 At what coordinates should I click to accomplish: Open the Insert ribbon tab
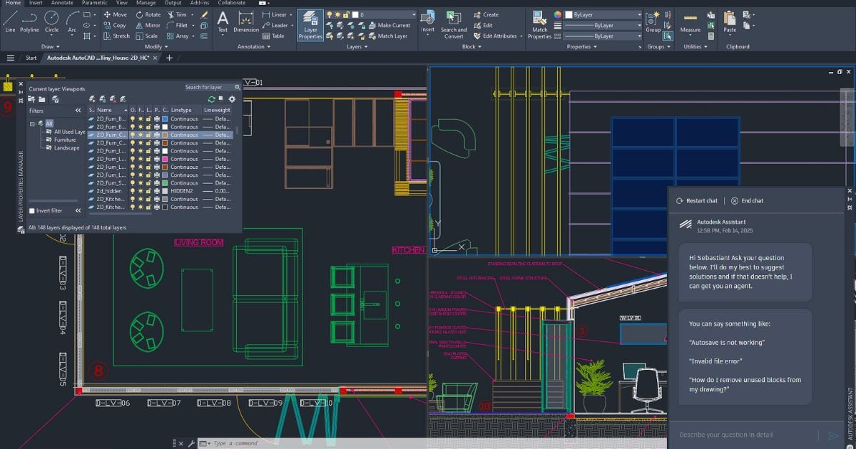(36, 3)
